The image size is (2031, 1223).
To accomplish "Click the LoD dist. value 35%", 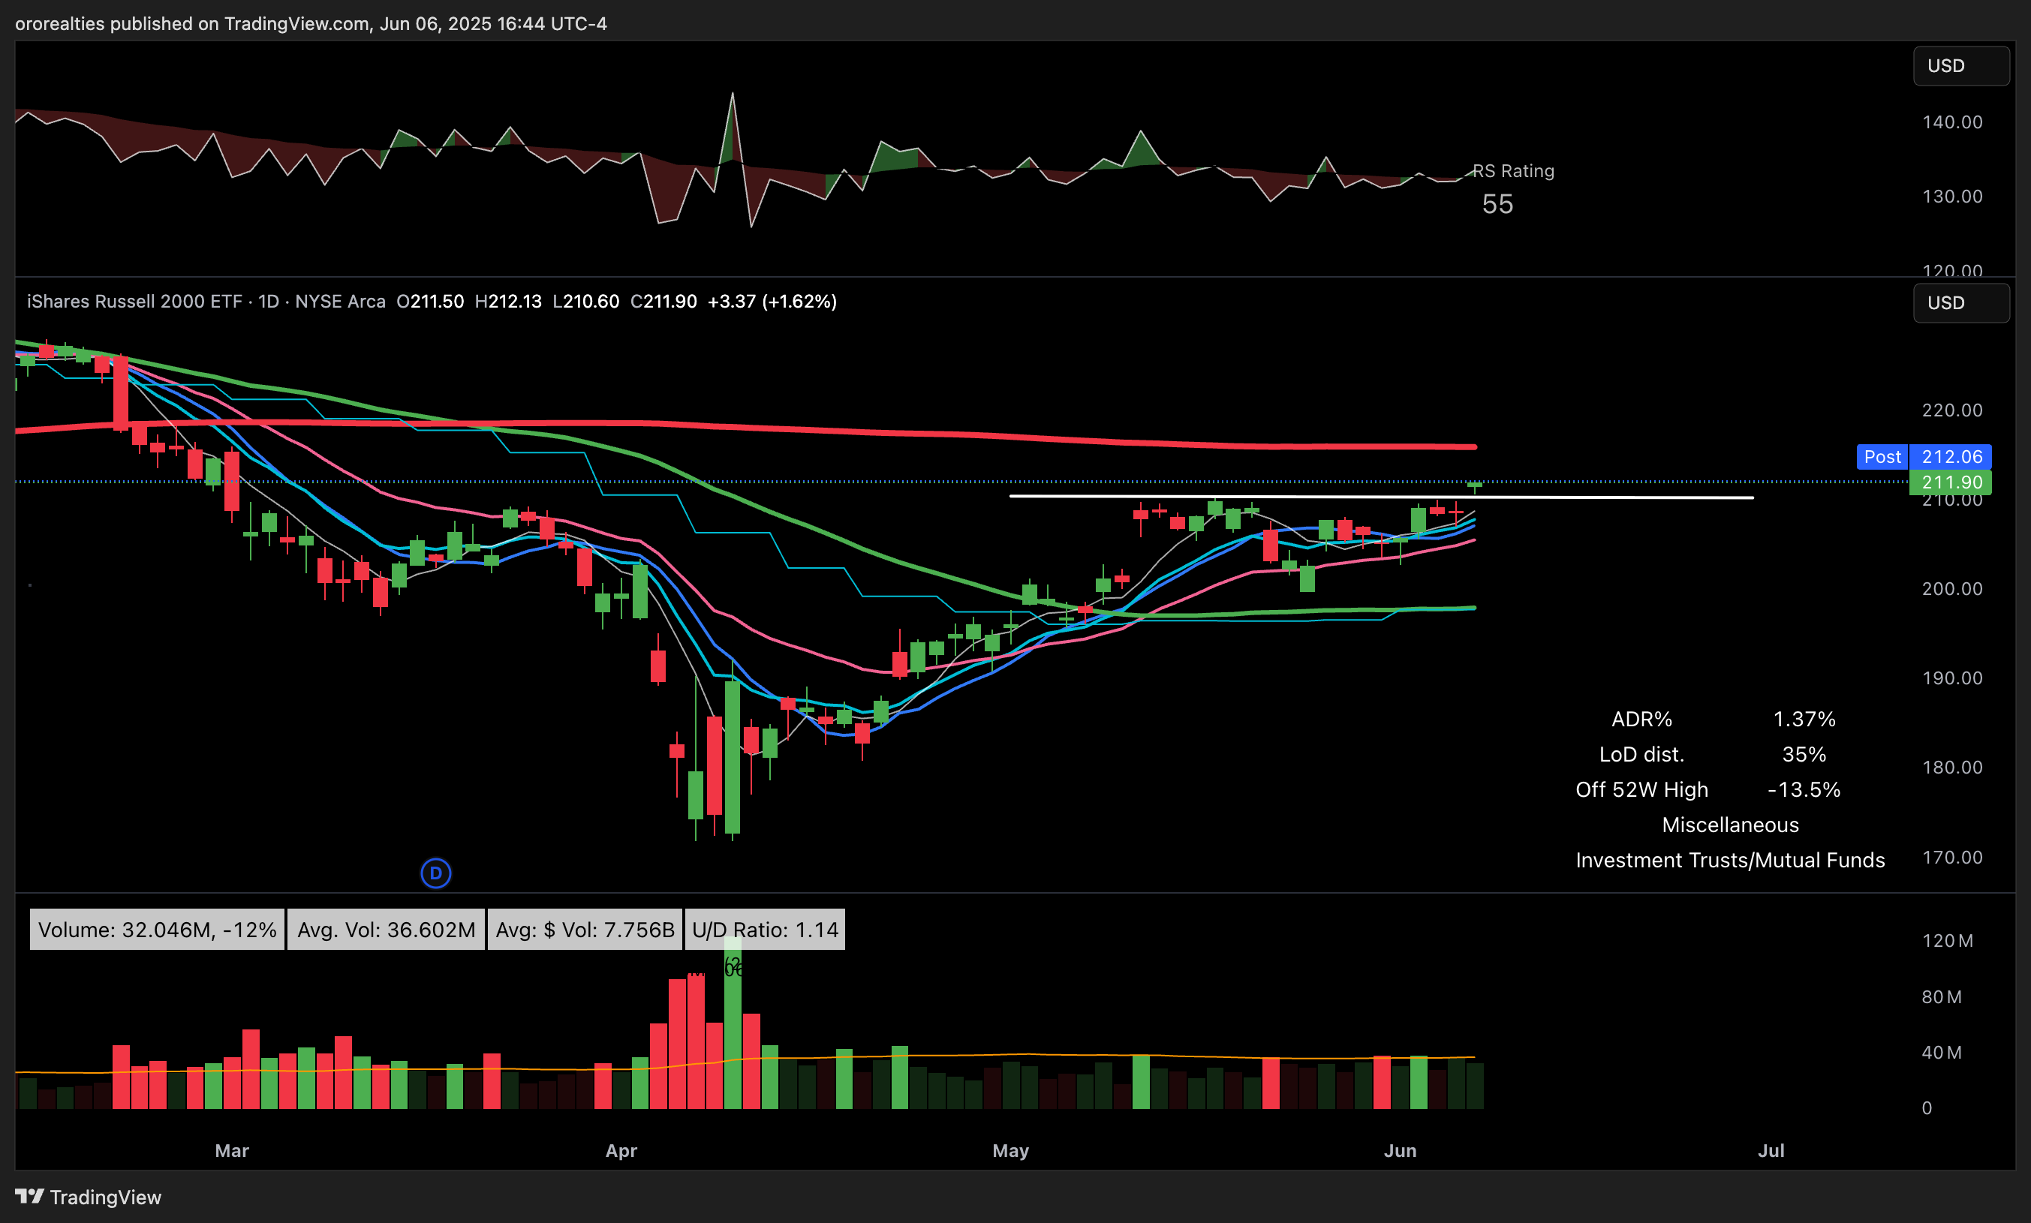I will 1804,755.
